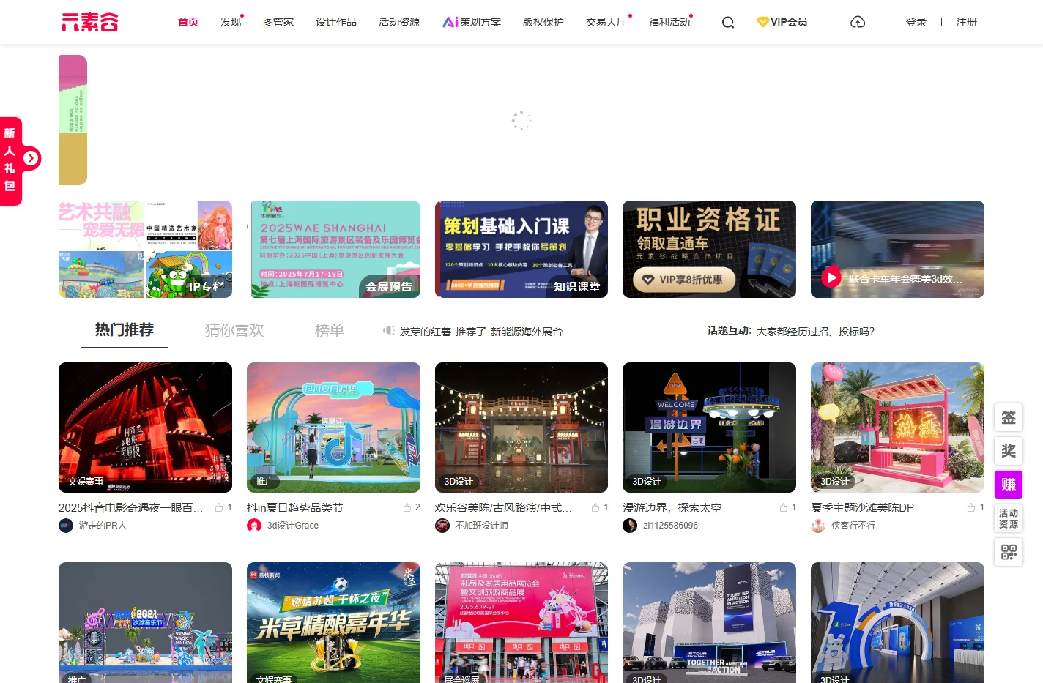Switch to 猜你喜欢 tab
This screenshot has height=683, width=1043.
click(234, 330)
